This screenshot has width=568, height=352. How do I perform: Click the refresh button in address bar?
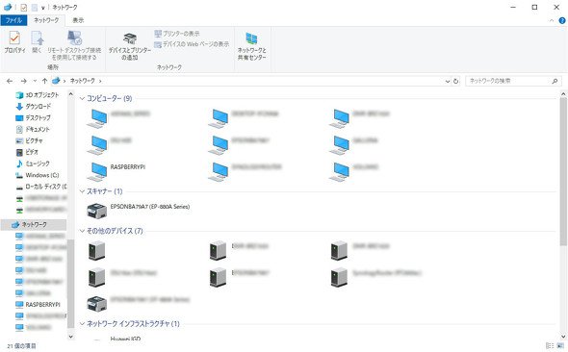456,82
